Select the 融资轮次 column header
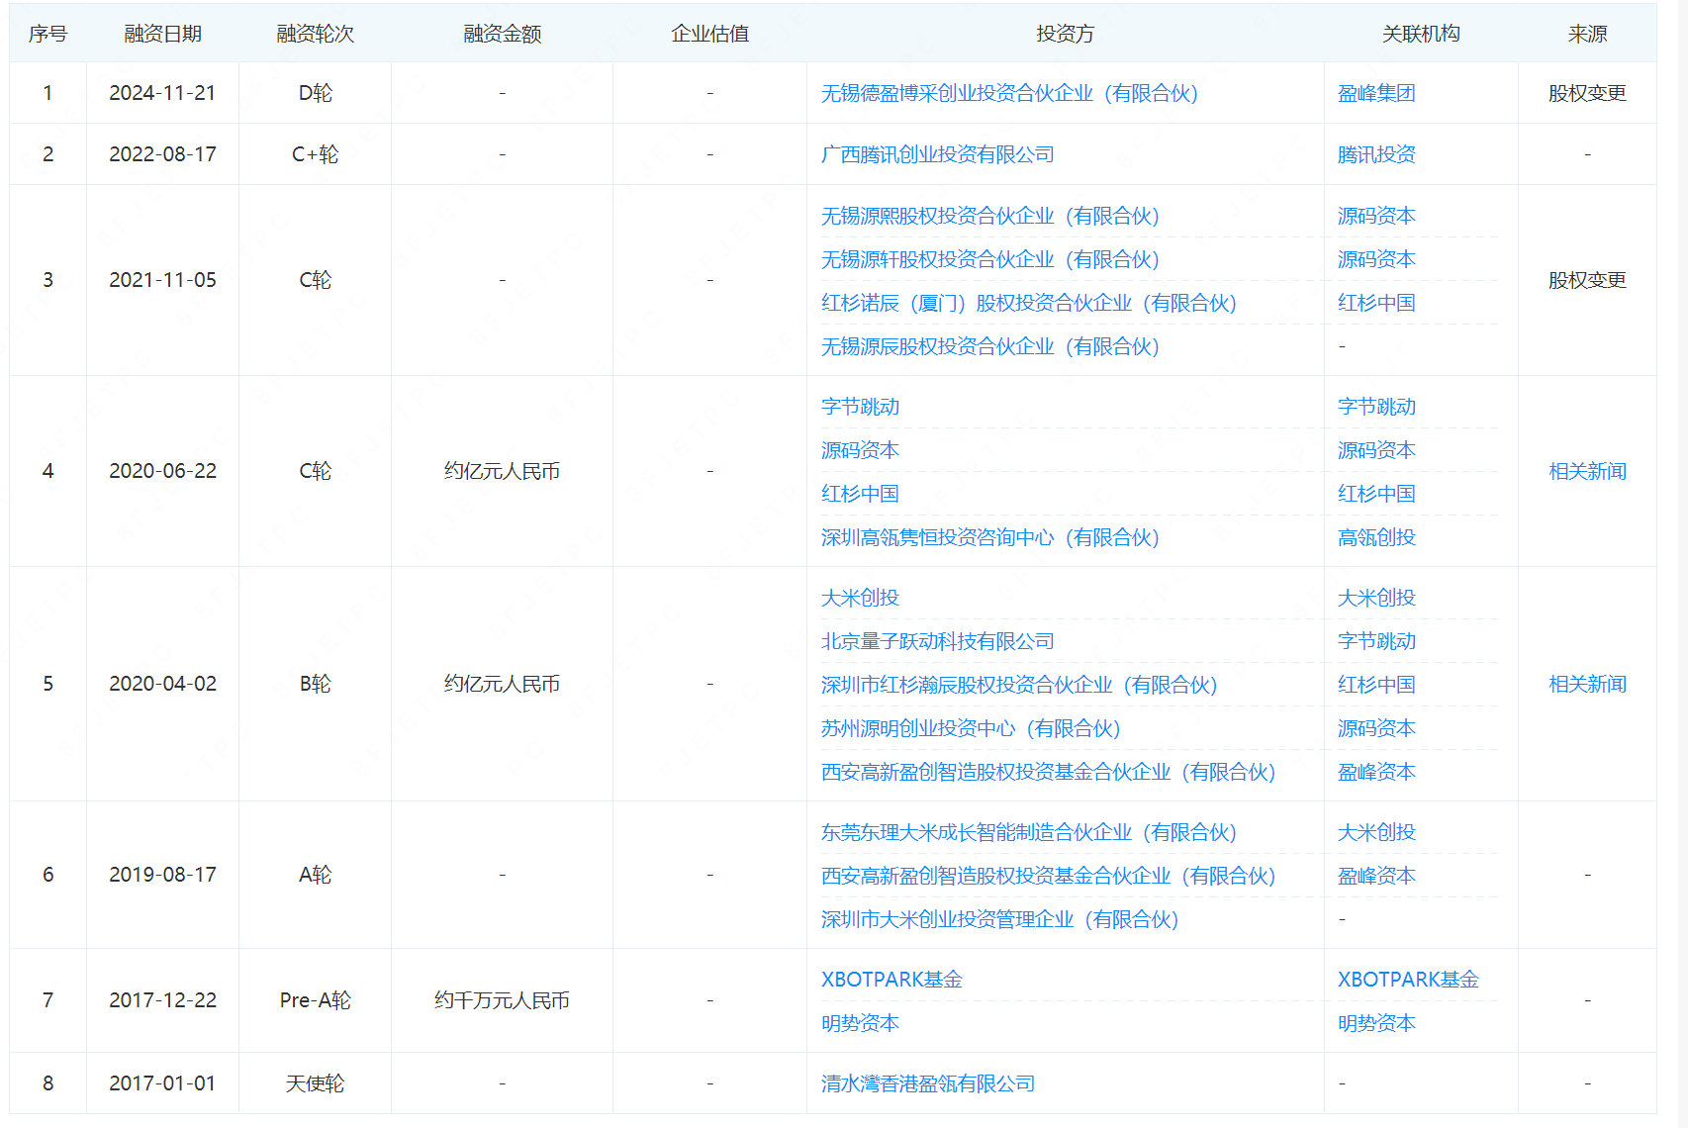 point(315,34)
